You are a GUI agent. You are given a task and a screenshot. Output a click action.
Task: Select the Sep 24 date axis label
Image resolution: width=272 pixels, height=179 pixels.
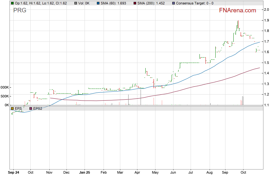(x=14, y=173)
